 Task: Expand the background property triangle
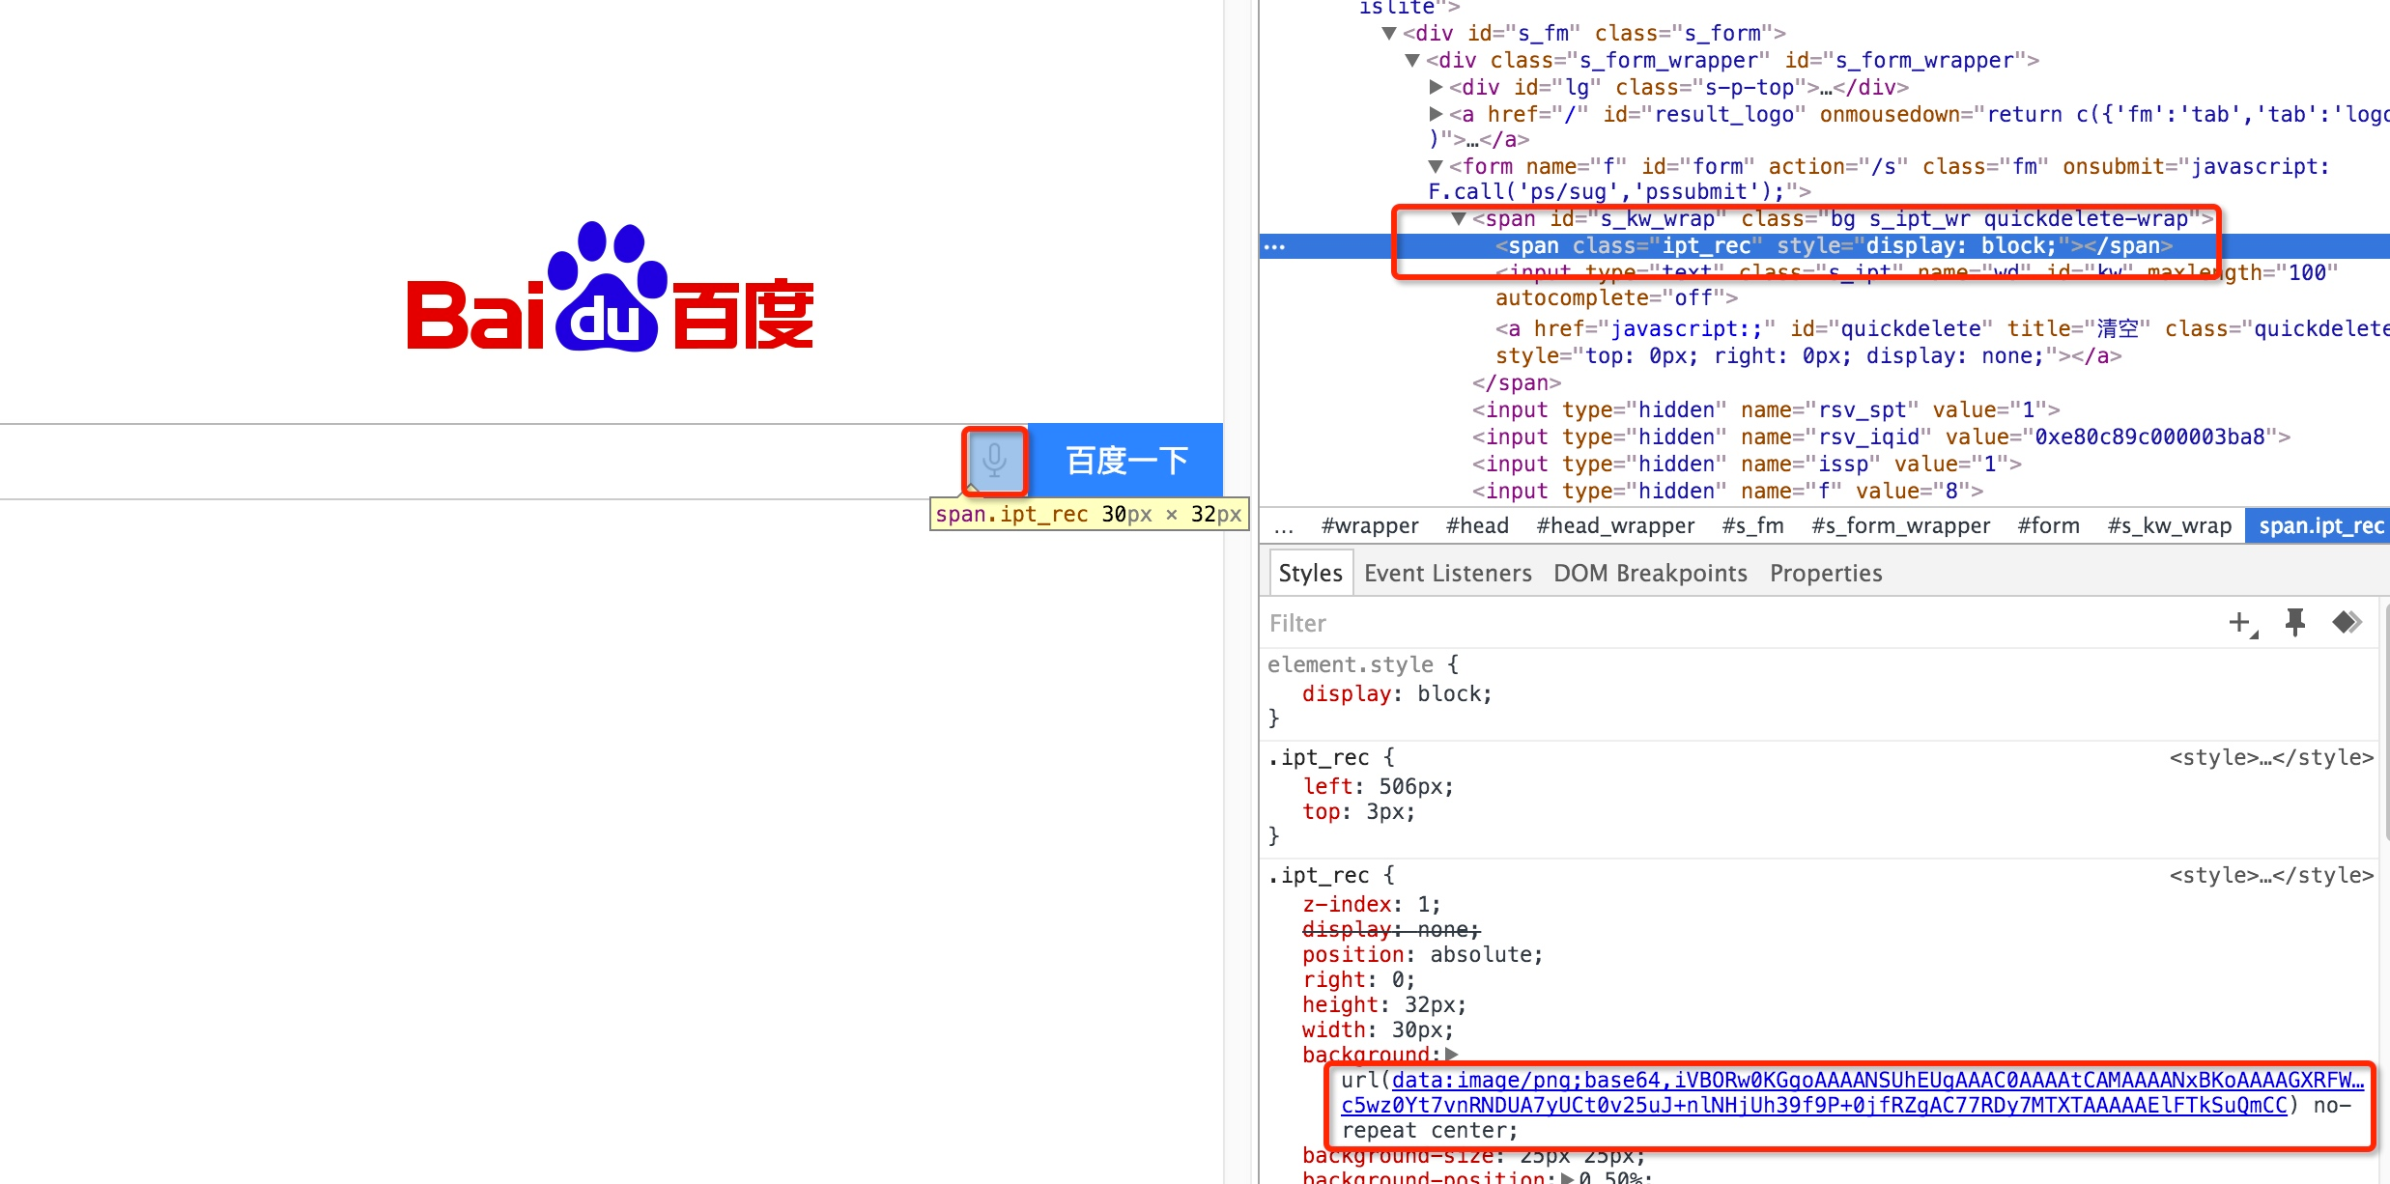pos(1451,1055)
